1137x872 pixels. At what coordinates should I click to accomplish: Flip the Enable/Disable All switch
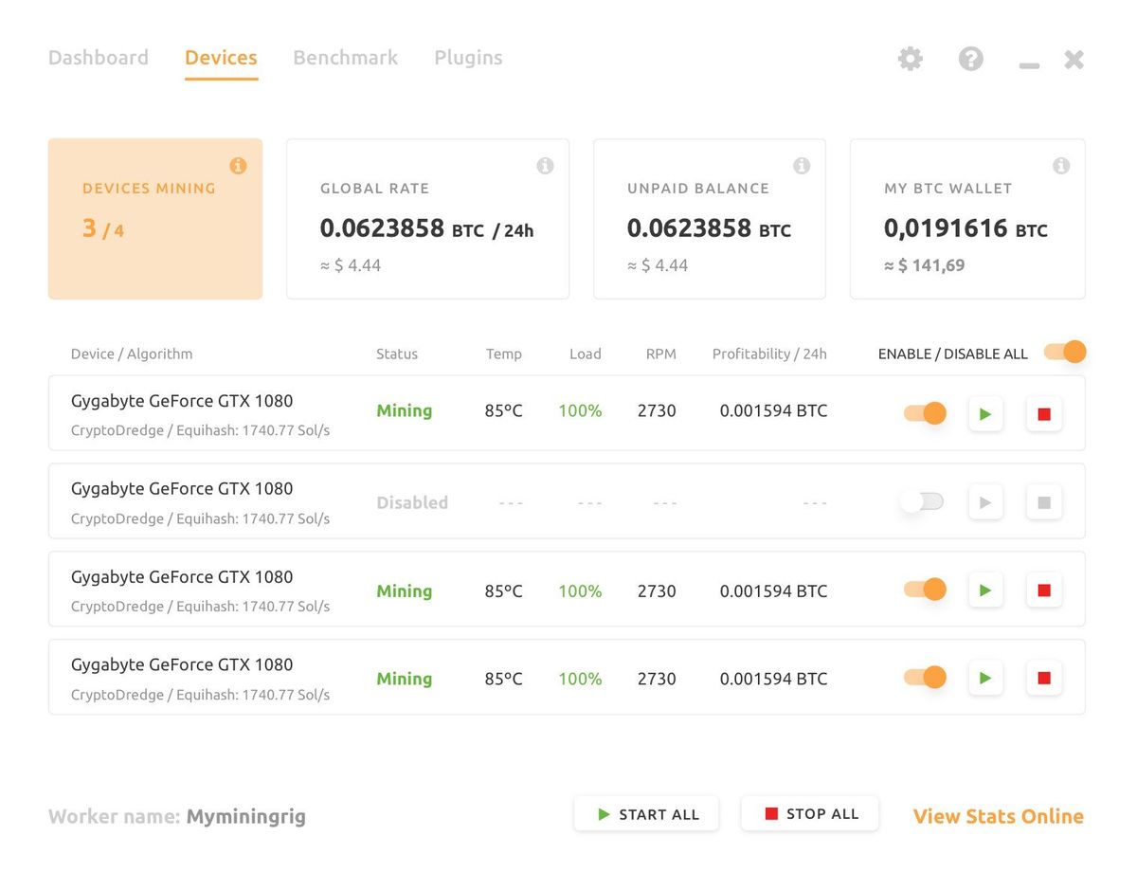[1065, 352]
